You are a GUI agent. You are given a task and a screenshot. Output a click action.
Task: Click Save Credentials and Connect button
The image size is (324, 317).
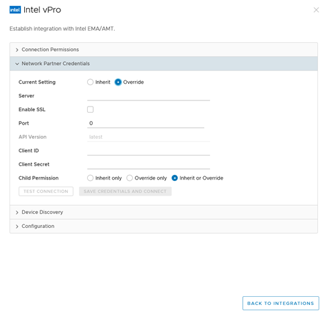point(125,192)
